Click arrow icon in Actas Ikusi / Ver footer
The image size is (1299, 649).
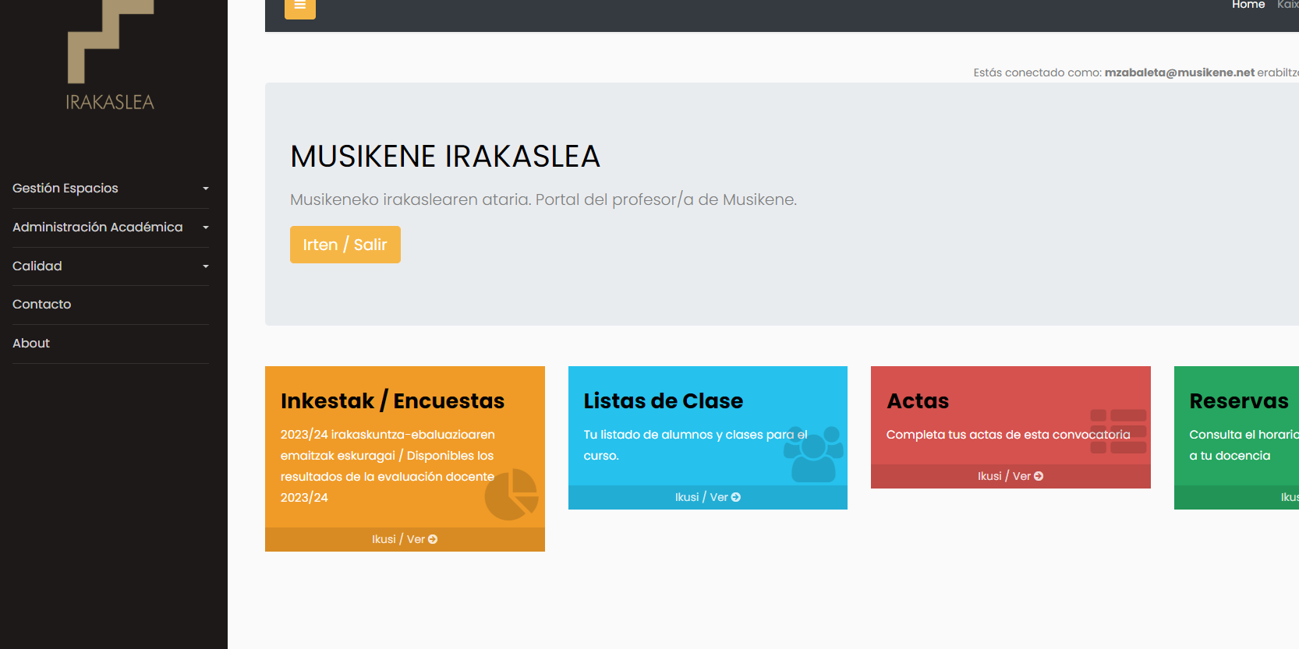point(1039,476)
